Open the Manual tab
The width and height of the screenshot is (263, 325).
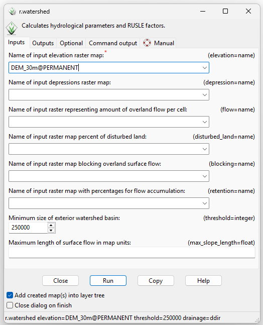[x=158, y=43]
